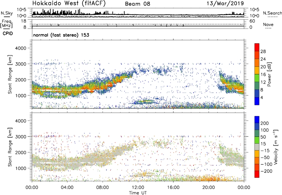Click the date 13/Mar/2019
The image size is (282, 195).
225,4
